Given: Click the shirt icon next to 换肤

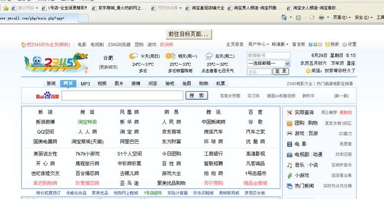Looking at the screenshot, I should pyautogui.click(x=327, y=45).
